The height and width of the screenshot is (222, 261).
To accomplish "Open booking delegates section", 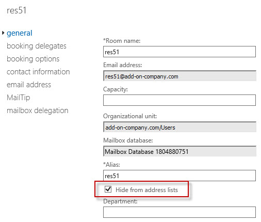I will [37, 46].
